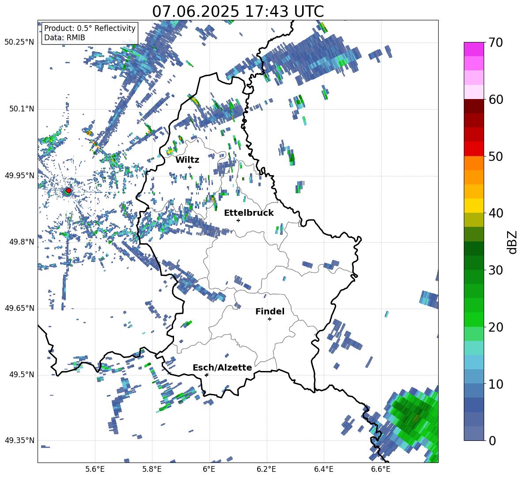Click the 70 colorbar tick label
This screenshot has height=478, width=523.
click(496, 43)
